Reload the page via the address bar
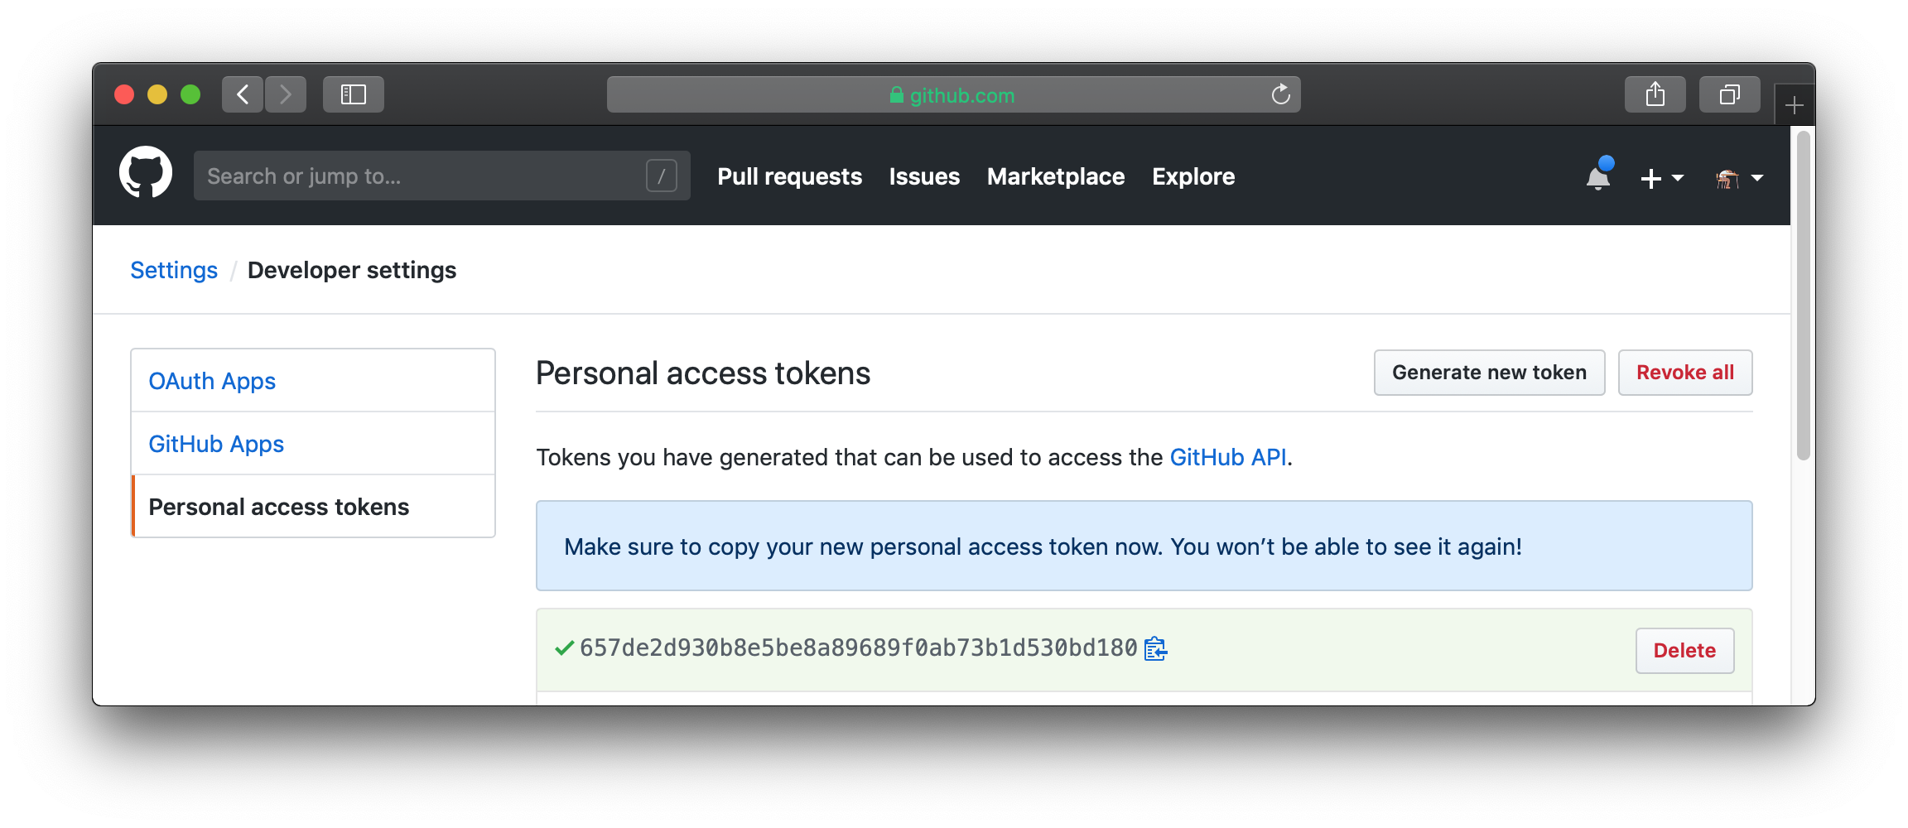This screenshot has height=828, width=1908. 1280,94
